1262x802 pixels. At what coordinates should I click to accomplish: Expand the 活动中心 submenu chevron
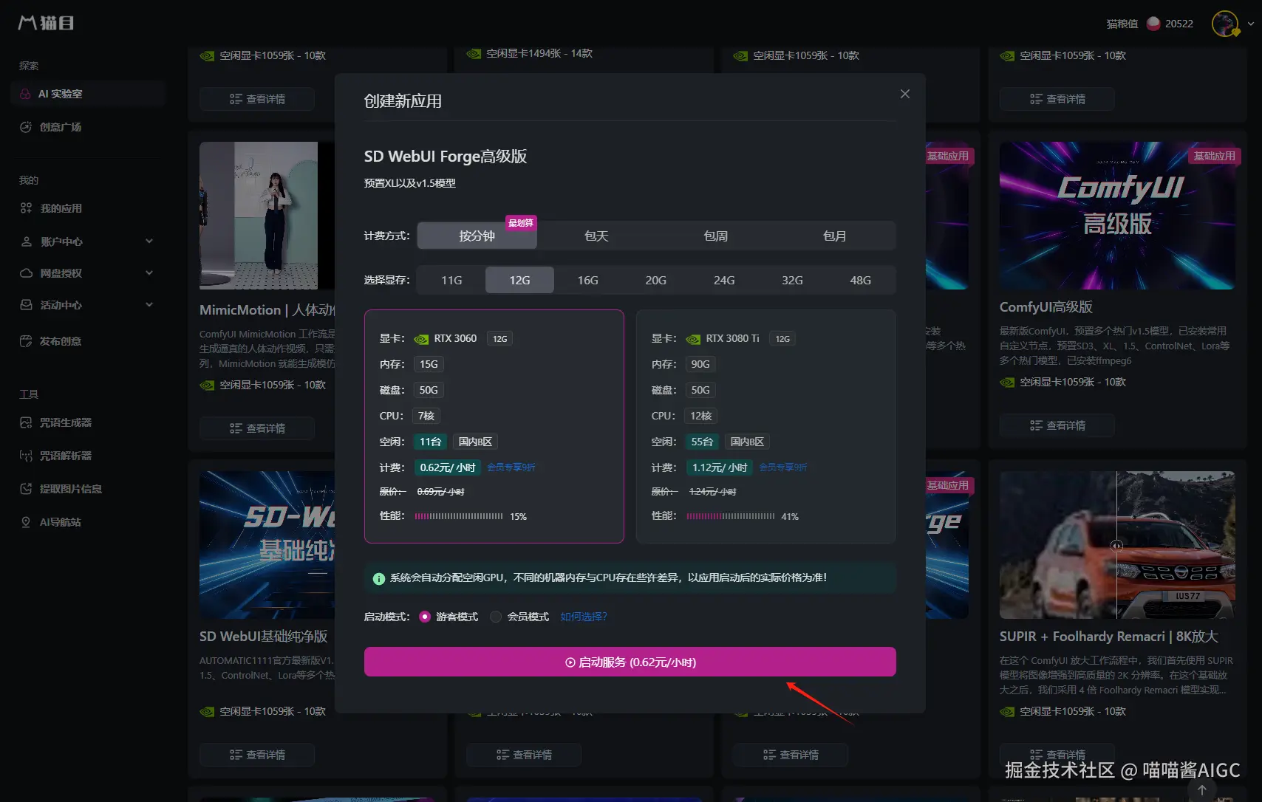[x=149, y=305]
